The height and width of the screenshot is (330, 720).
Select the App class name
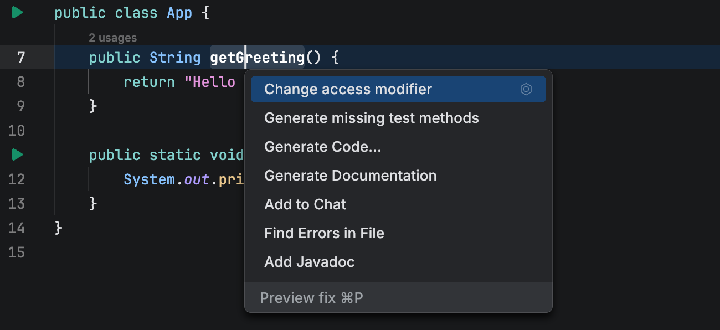pyautogui.click(x=179, y=12)
